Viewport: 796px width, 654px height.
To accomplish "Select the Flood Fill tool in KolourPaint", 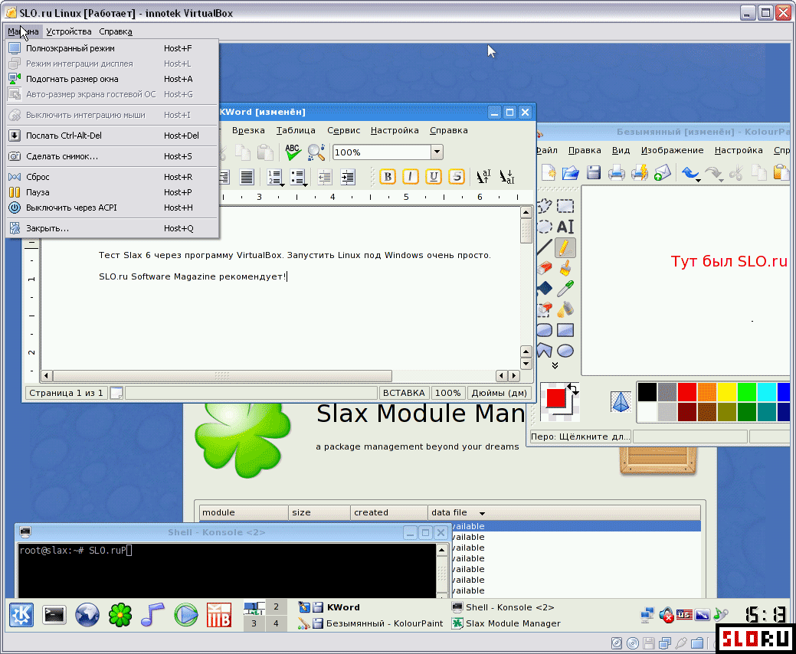I will tap(544, 289).
